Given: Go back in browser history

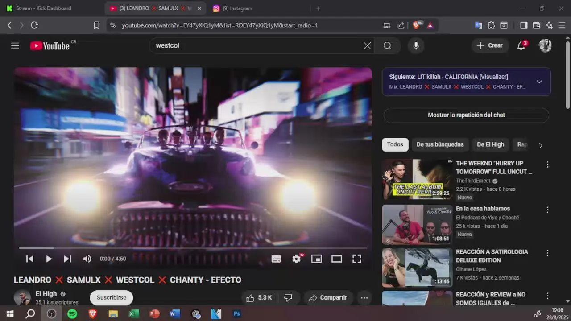Looking at the screenshot, I should coord(9,25).
